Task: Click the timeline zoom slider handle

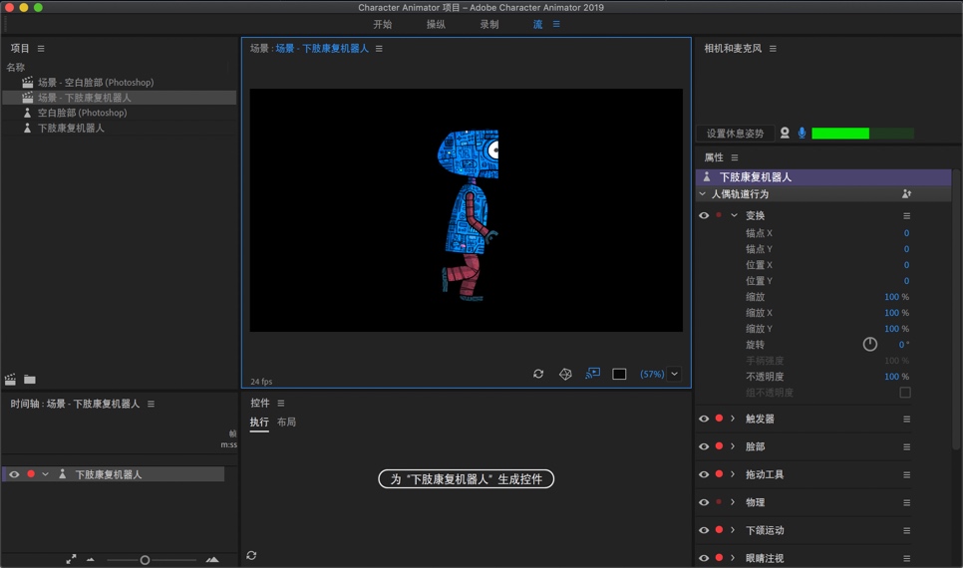Action: tap(145, 560)
